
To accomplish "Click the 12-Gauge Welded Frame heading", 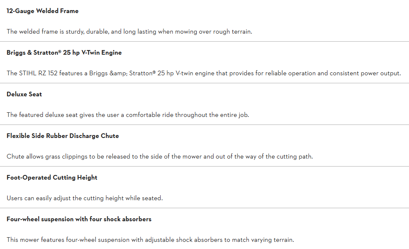I will coord(42,11).
